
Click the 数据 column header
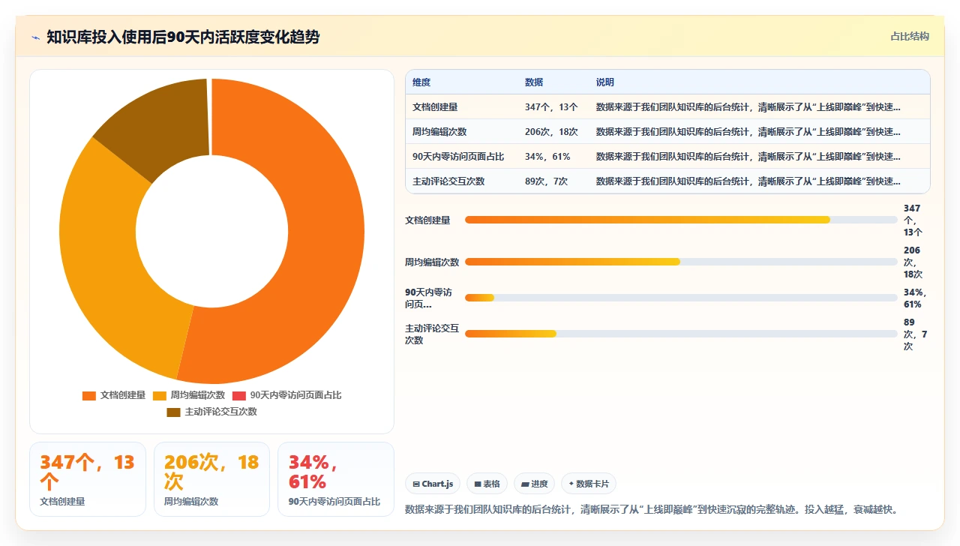[534, 82]
